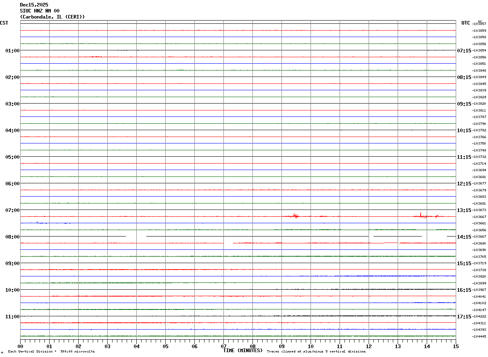Click minute tick label 05 on bottom axis
This screenshot has height=357, width=488.
[x=166, y=346]
